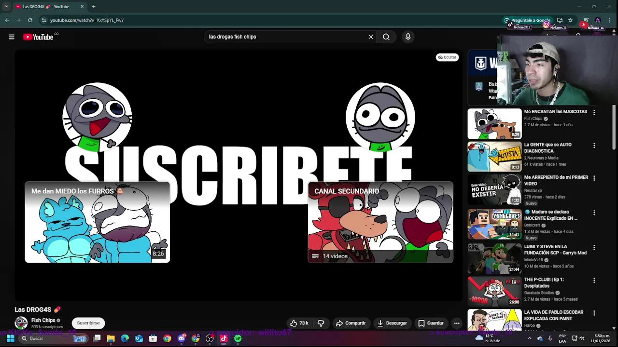Open Outlook from the taskbar
Image resolution: width=618 pixels, height=347 pixels.
(139, 338)
